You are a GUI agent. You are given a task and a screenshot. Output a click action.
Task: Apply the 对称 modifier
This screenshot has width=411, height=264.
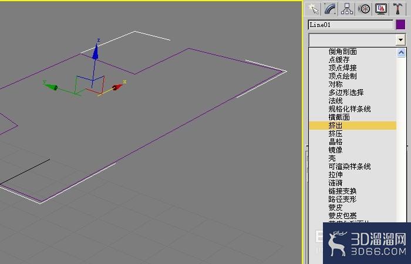[x=335, y=84]
